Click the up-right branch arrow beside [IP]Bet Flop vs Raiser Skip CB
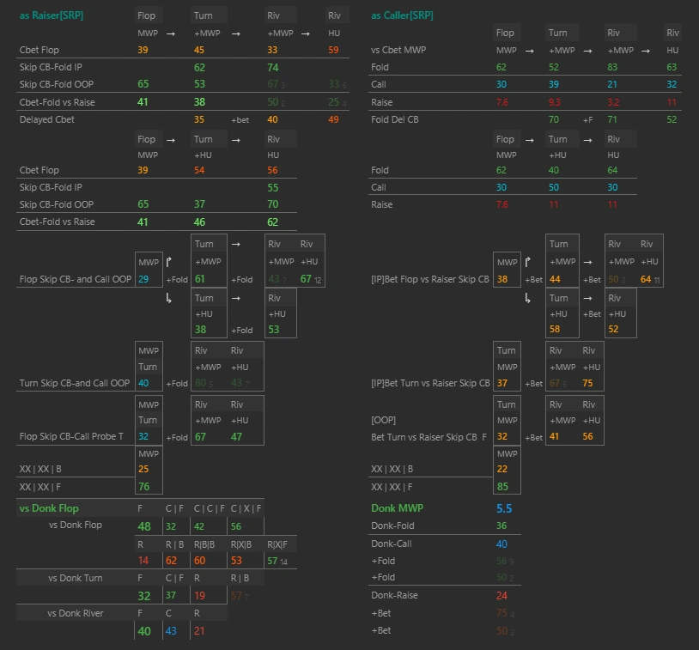Image resolution: width=699 pixels, height=650 pixels. point(530,262)
